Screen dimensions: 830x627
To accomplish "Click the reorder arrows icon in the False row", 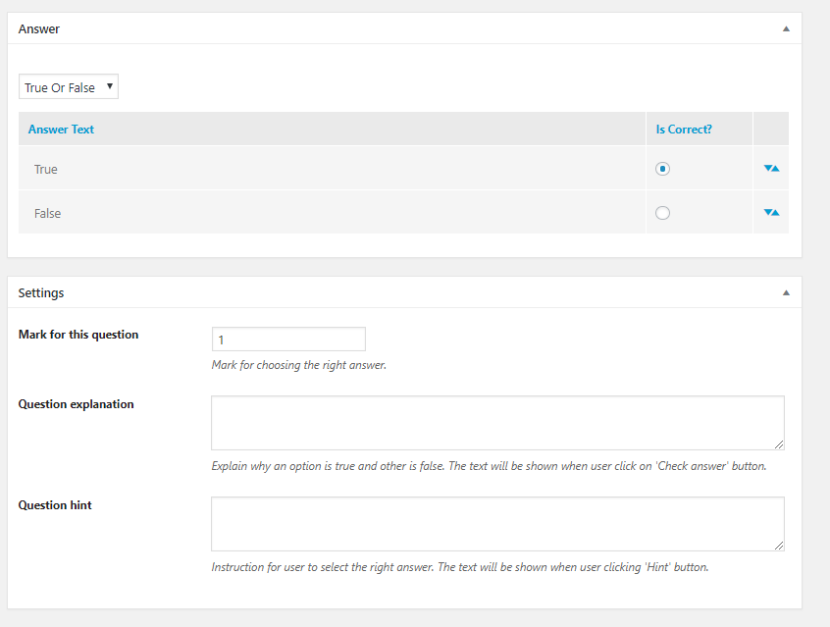I will coord(771,212).
